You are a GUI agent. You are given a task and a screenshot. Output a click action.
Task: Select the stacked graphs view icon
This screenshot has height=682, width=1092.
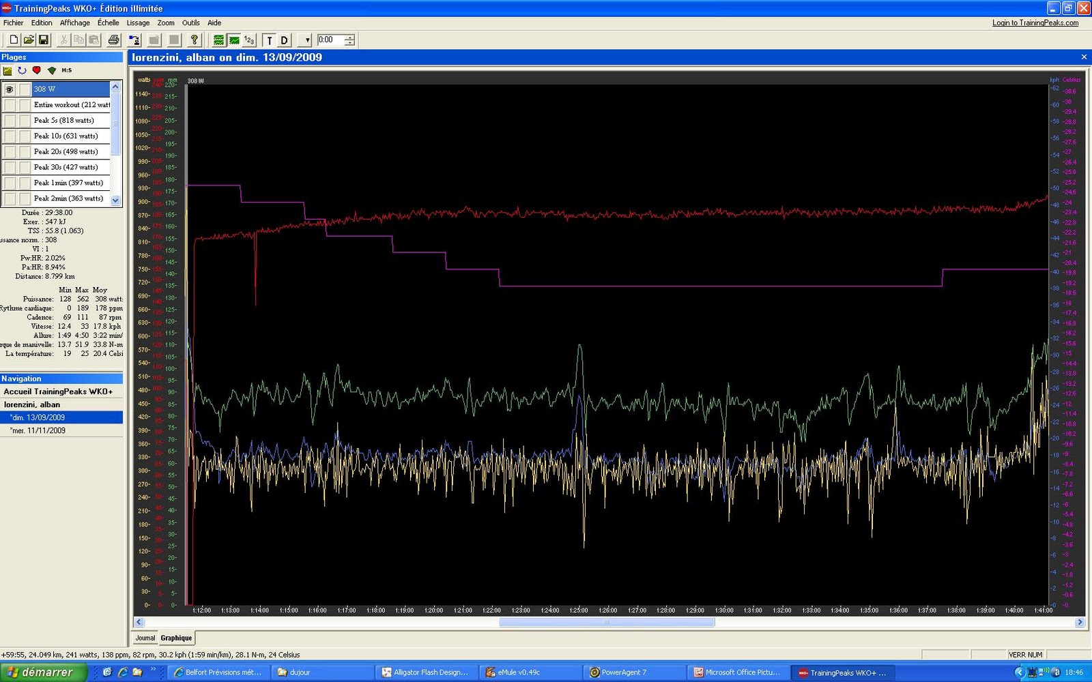[x=218, y=40]
